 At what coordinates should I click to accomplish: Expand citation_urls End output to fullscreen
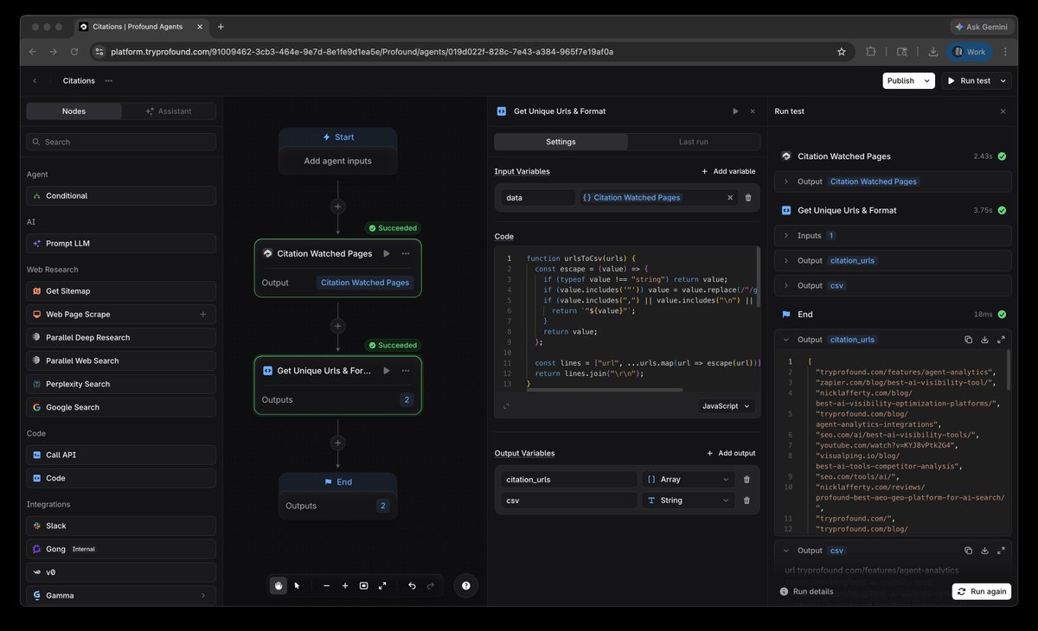(1001, 340)
